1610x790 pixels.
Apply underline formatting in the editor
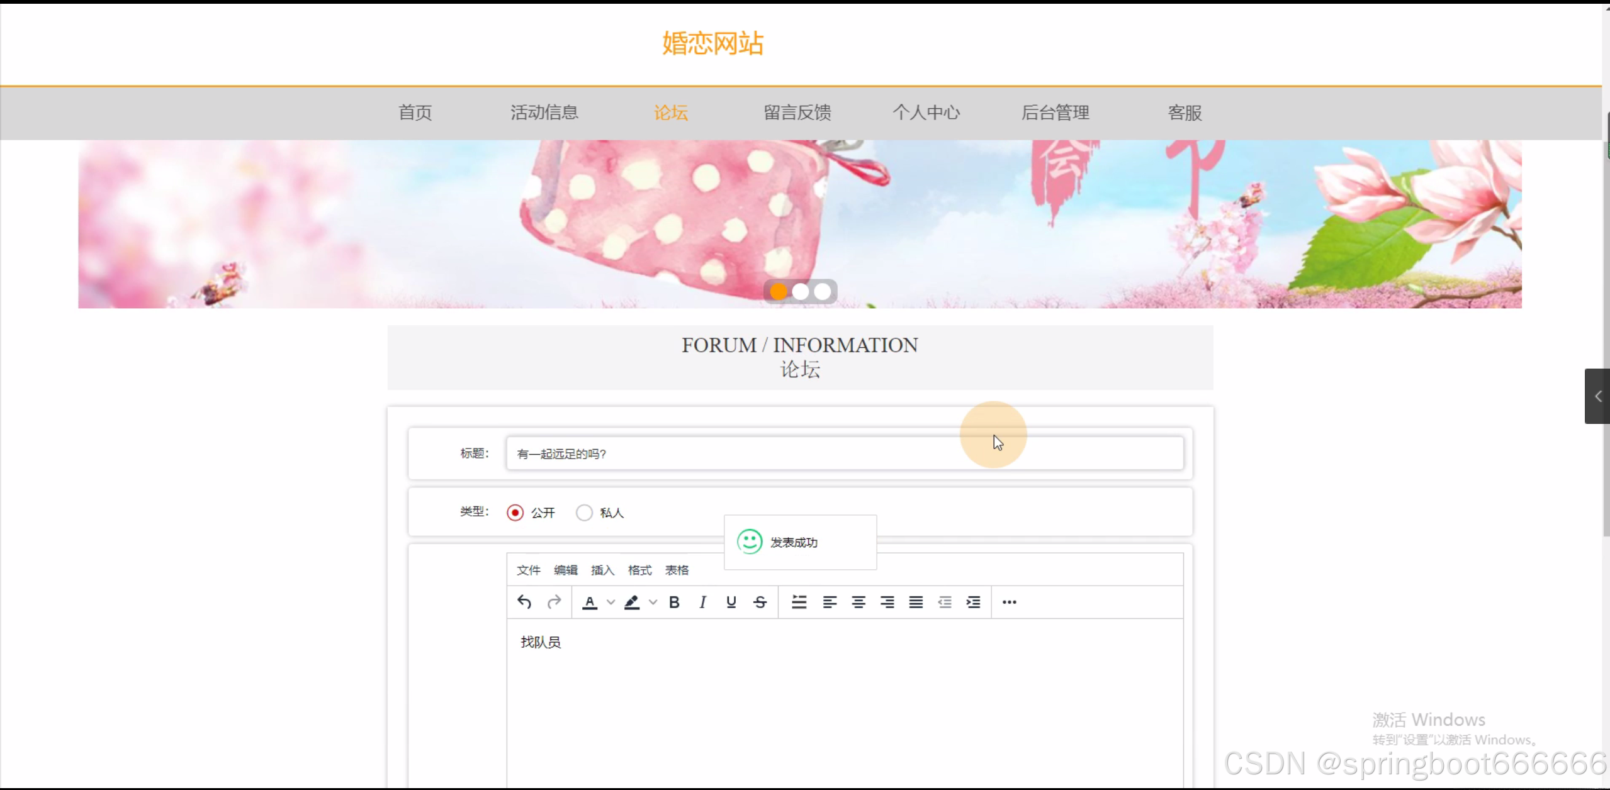pyautogui.click(x=731, y=602)
